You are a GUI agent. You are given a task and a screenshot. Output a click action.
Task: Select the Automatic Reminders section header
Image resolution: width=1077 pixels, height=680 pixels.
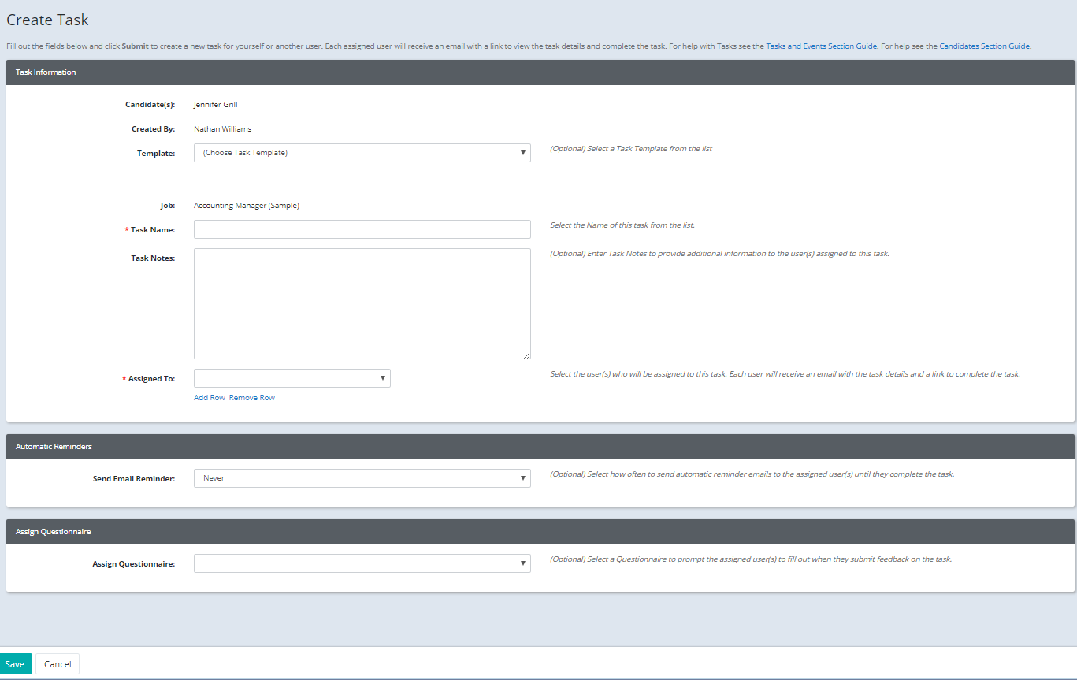[x=54, y=447]
